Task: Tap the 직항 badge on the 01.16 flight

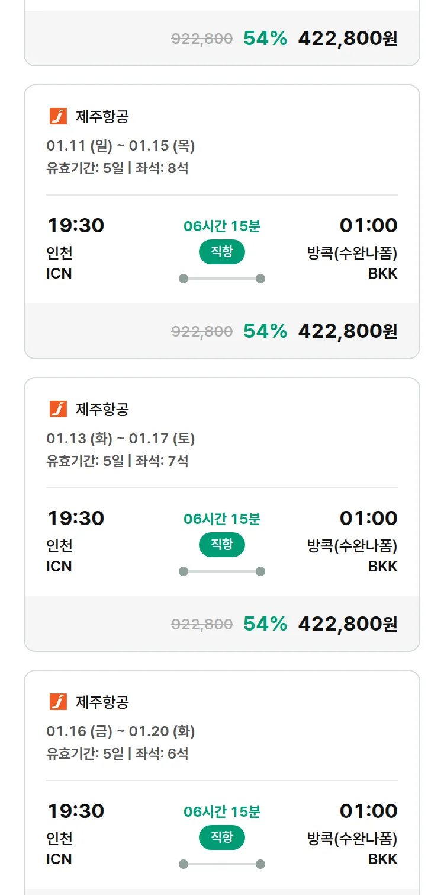Action: click(222, 838)
